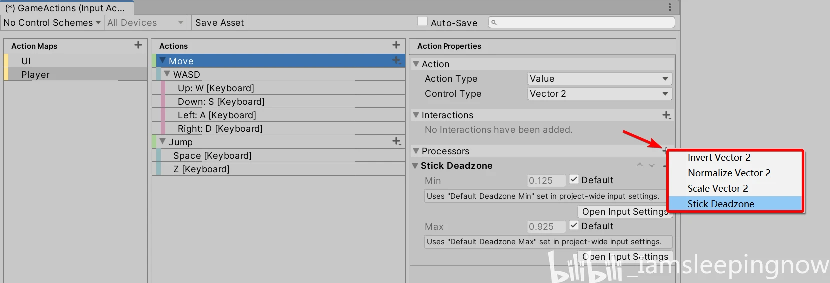Click the Save Asset button
This screenshot has width=830, height=283.
(219, 23)
